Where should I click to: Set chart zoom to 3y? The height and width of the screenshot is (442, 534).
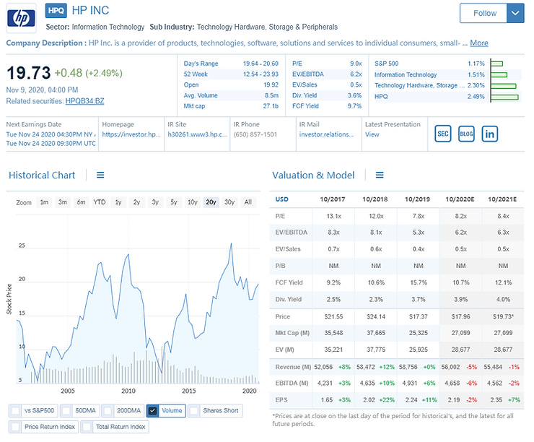[x=155, y=202]
